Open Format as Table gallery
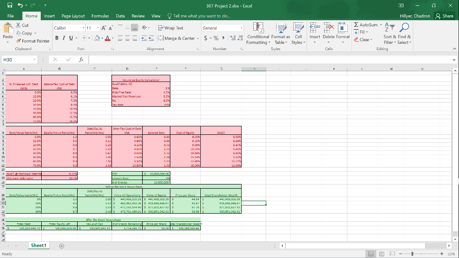459x258 pixels. pyautogui.click(x=281, y=34)
